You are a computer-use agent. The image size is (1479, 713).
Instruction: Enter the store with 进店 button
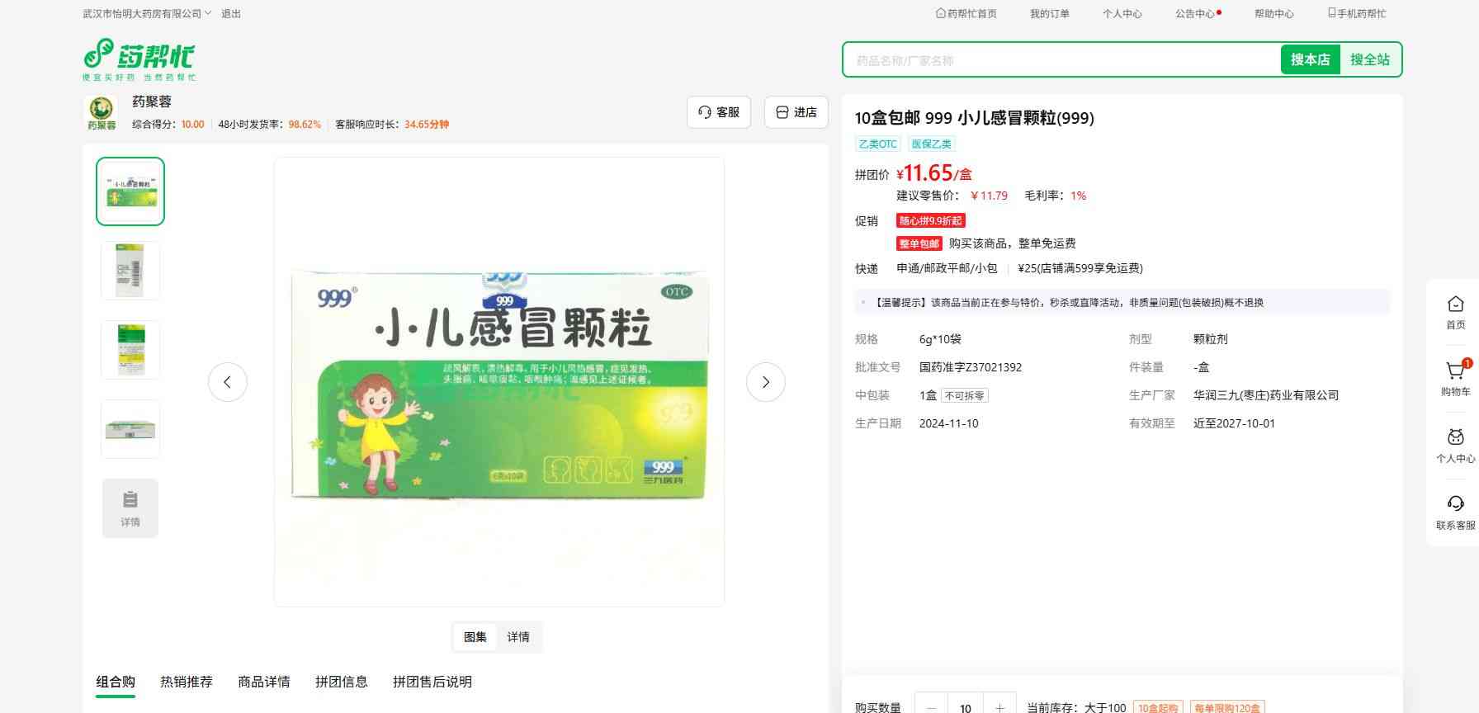(x=796, y=112)
